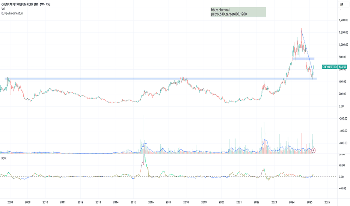
Task: Click the 2017 year label
Action: coord(169,202)
